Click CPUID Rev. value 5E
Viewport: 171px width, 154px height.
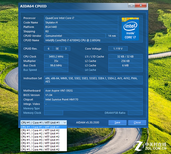[x=57, y=49]
